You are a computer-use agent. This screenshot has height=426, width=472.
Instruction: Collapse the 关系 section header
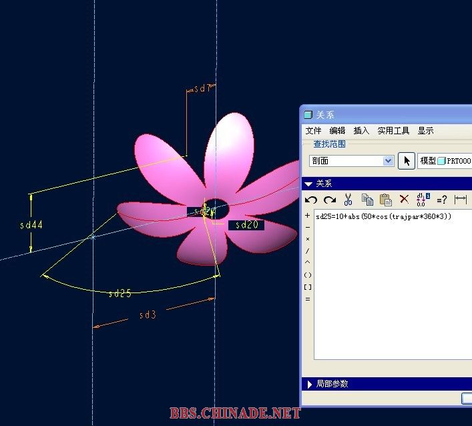(308, 184)
